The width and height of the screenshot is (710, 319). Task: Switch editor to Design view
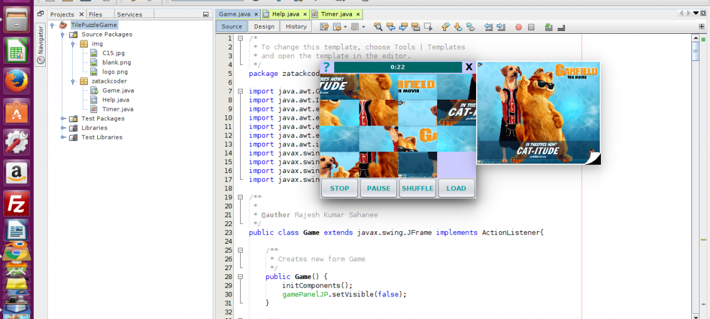coord(264,27)
